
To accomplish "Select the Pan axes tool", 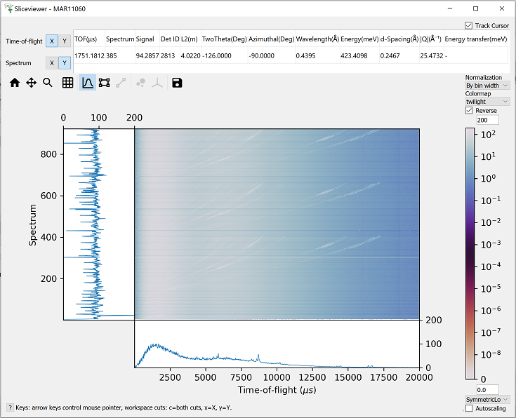I will tap(32, 83).
